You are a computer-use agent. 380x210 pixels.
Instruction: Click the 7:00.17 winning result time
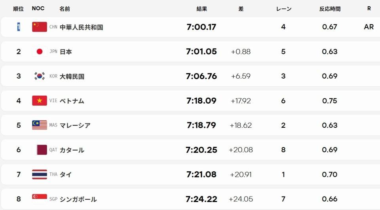coord(201,27)
